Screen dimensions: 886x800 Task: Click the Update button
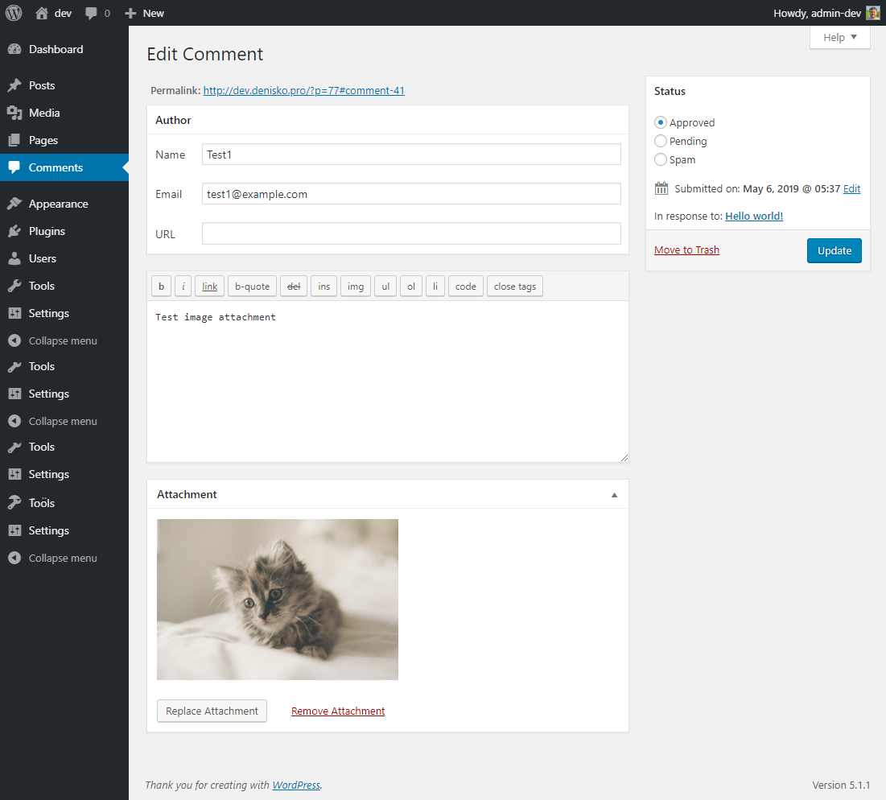[834, 250]
